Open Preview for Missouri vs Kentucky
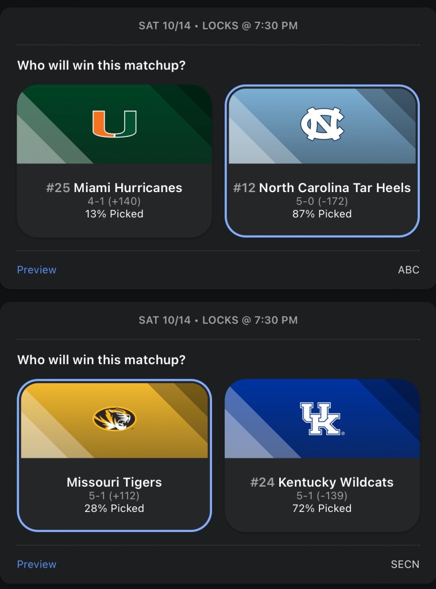Image resolution: width=436 pixels, height=589 pixels. 37,564
